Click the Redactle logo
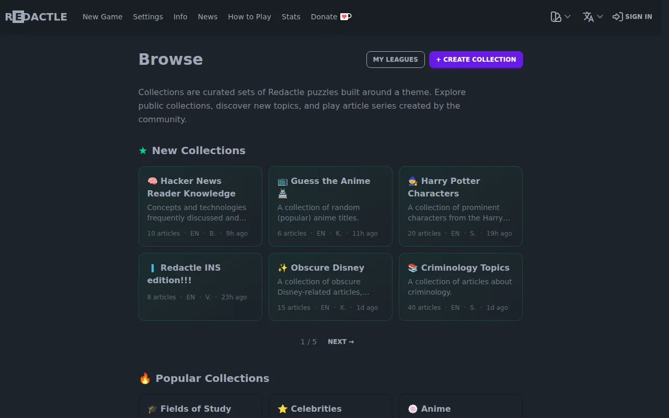669x418 pixels. click(36, 17)
